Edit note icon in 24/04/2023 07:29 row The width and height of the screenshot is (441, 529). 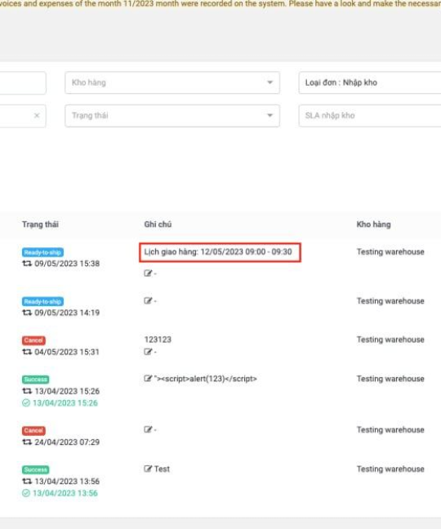point(148,429)
